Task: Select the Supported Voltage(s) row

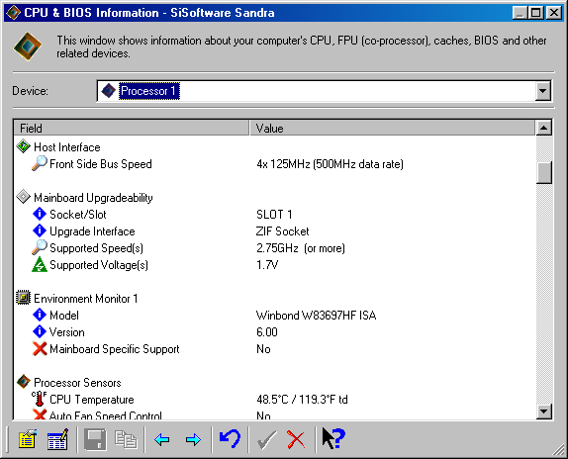Action: coord(274,264)
